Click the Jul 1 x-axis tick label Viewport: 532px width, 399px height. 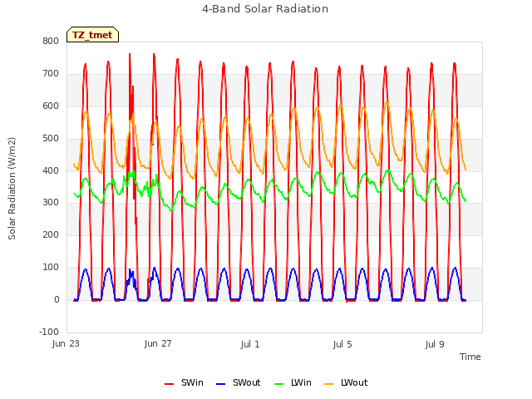(x=250, y=344)
